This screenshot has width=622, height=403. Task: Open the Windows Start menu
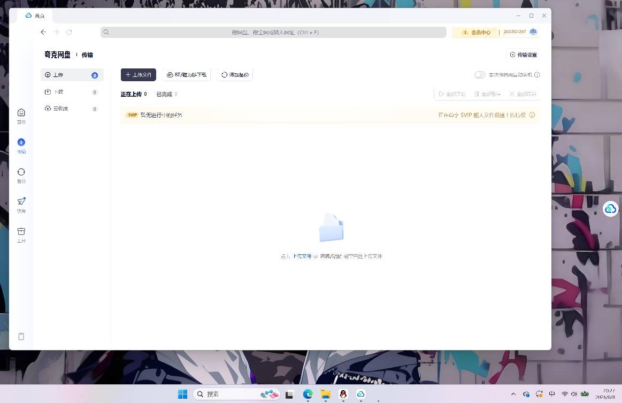click(x=182, y=394)
